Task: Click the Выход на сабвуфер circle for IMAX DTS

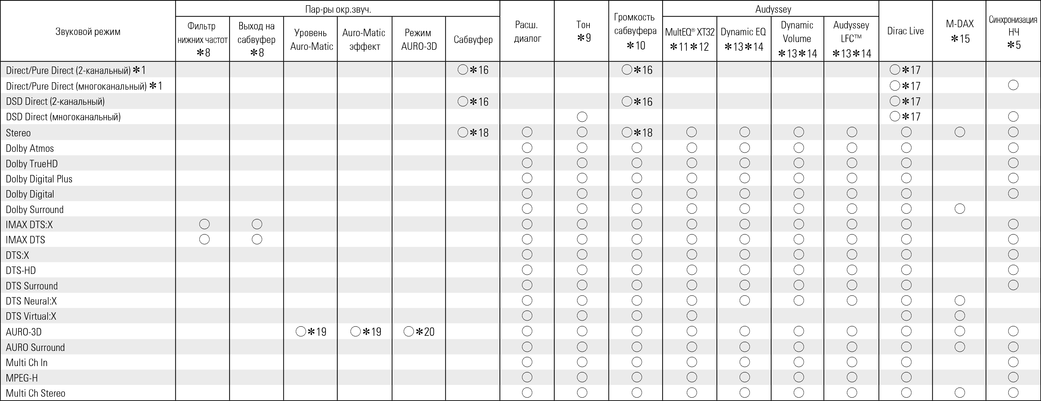Action: point(257,239)
